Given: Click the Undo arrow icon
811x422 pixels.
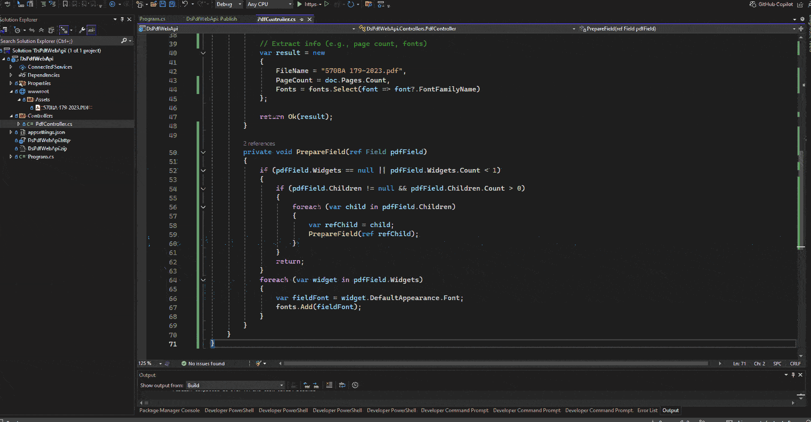Looking at the screenshot, I should point(185,4).
